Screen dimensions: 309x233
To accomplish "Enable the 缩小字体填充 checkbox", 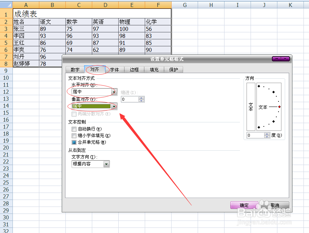I will 74,136.
